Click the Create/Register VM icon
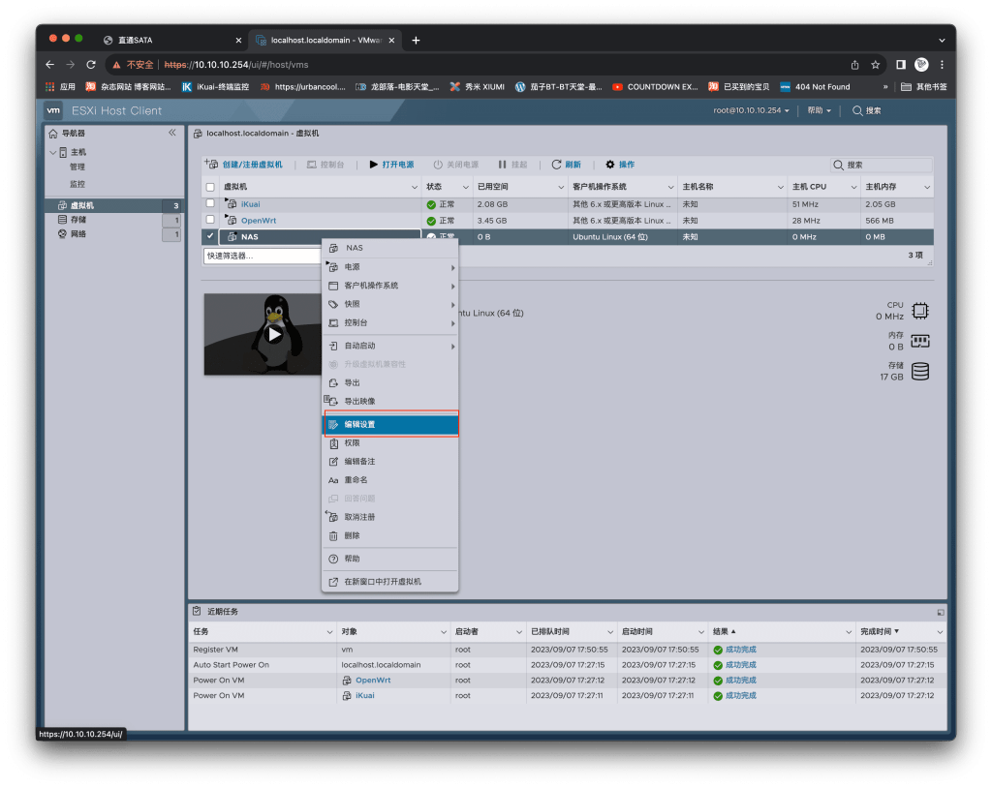992x788 pixels. [x=212, y=165]
